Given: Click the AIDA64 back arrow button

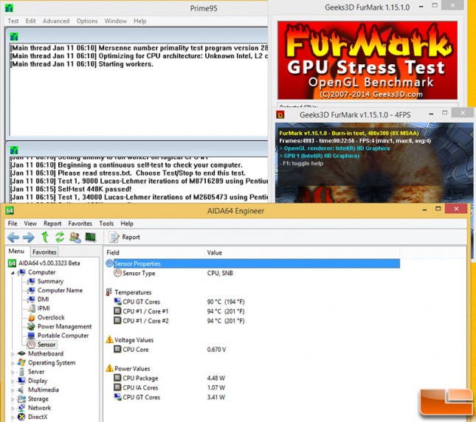Looking at the screenshot, I should click(13, 238).
